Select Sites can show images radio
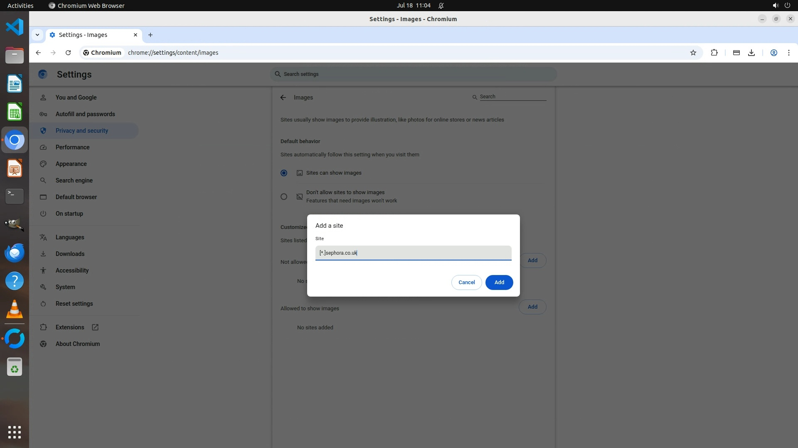 tap(284, 173)
